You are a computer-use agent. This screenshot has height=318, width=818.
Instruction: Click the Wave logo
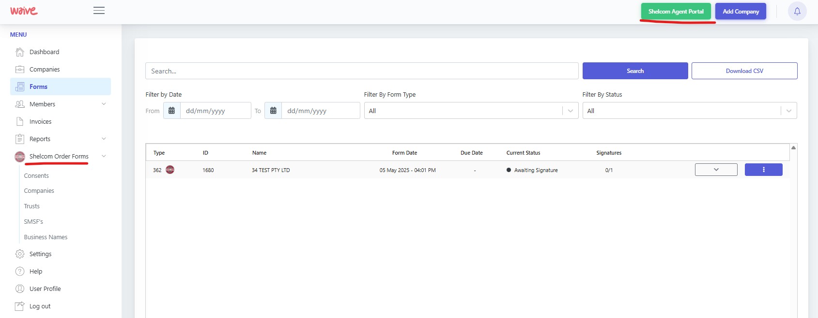click(x=24, y=11)
